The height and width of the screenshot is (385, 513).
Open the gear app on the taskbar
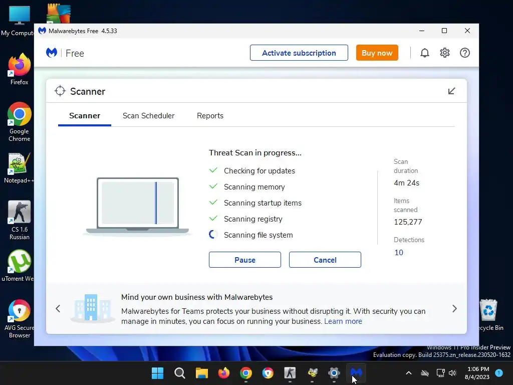tap(334, 373)
